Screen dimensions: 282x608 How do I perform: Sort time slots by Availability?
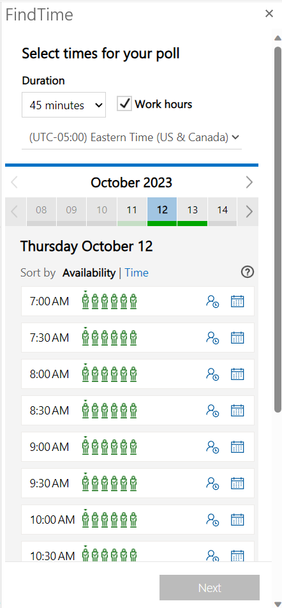tap(89, 273)
